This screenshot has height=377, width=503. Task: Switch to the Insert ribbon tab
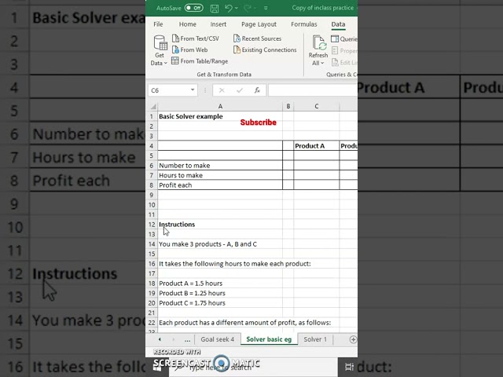(x=218, y=24)
